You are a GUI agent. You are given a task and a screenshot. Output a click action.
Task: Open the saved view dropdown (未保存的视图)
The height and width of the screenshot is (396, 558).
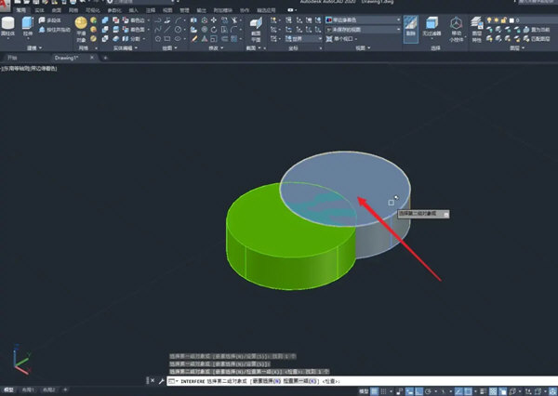coord(362,29)
